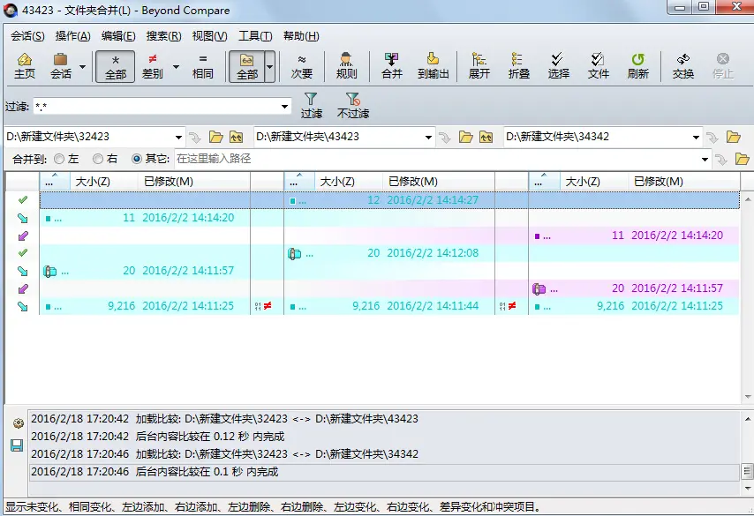This screenshot has height=516, width=754.
Task: Select the 其它 merge-to radio button
Action: click(x=137, y=159)
